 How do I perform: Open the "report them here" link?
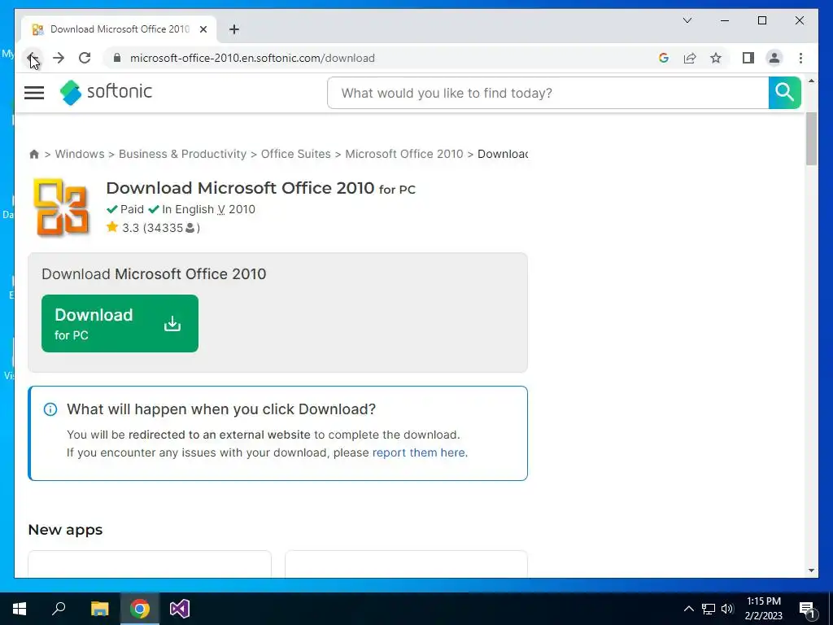click(419, 452)
